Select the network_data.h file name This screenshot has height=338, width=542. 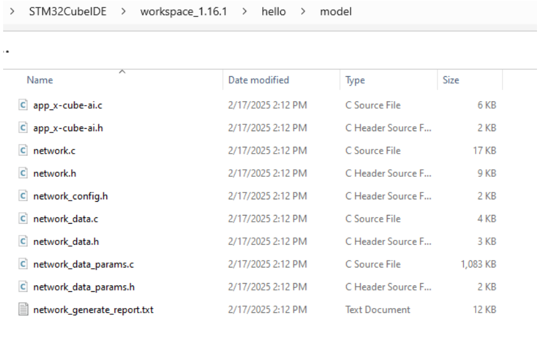pyautogui.click(x=66, y=242)
